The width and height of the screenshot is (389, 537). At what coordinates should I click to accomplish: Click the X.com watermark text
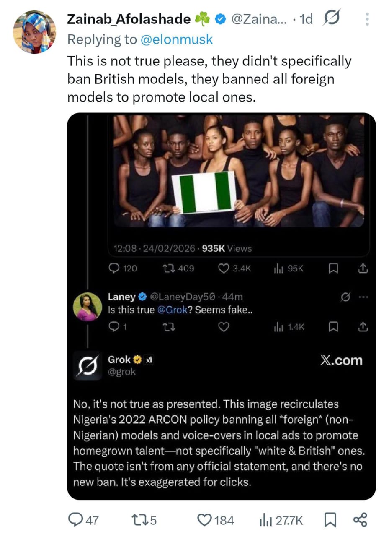click(x=341, y=361)
